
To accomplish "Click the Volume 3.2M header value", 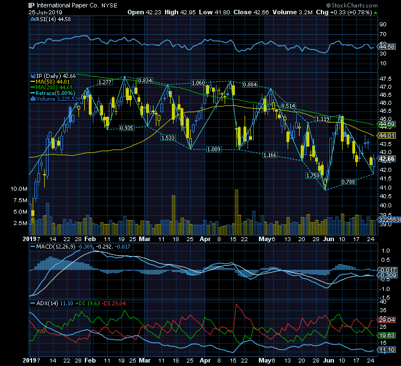I will click(x=292, y=12).
